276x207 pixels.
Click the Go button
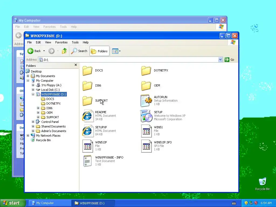pyautogui.click(x=229, y=60)
